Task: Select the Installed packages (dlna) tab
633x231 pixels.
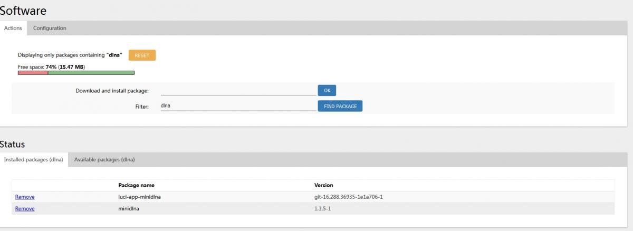Action: [34, 160]
